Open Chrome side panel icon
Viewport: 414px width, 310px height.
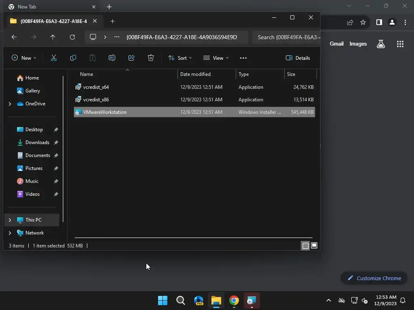pyautogui.click(x=379, y=23)
